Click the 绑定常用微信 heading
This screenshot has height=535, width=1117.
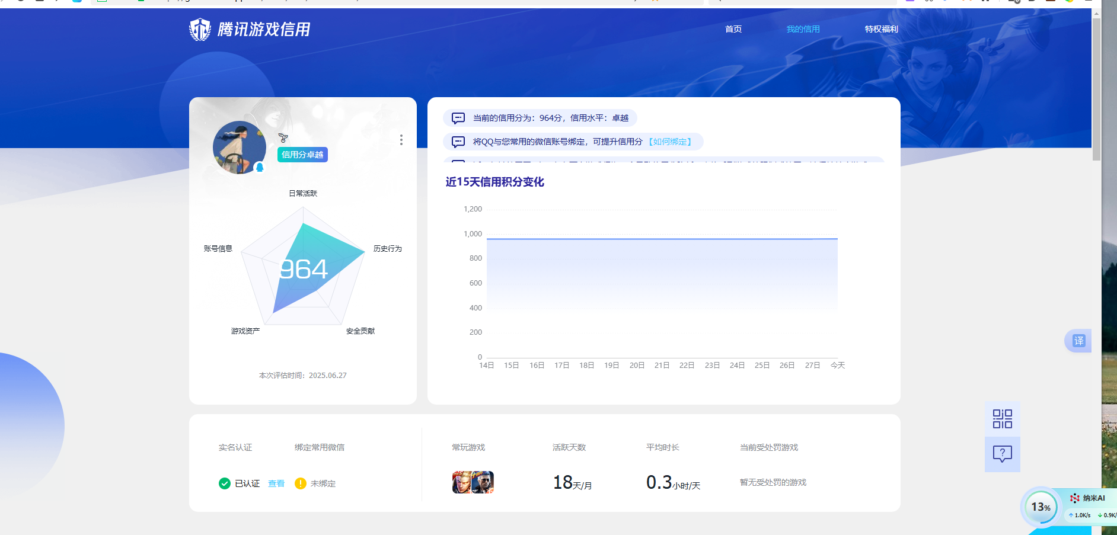tap(320, 447)
